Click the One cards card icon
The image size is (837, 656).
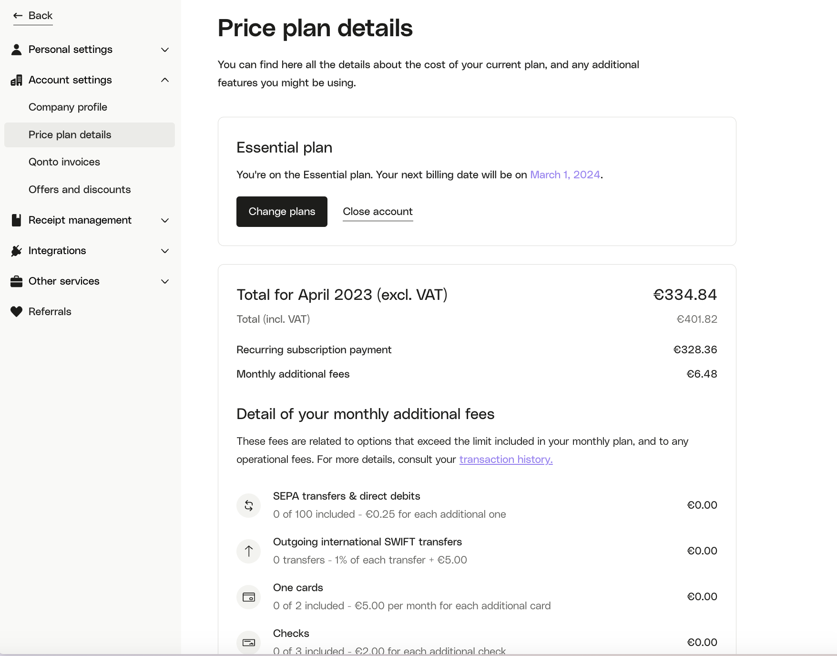point(249,597)
